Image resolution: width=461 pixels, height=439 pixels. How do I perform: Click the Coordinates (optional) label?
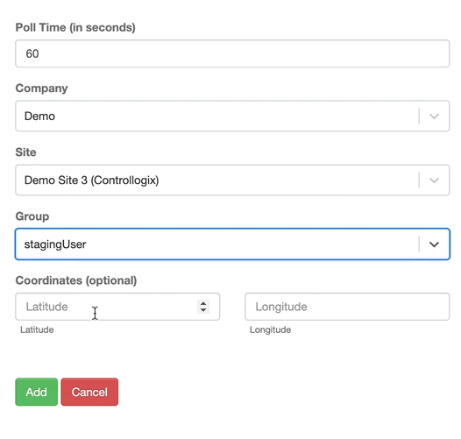(76, 280)
